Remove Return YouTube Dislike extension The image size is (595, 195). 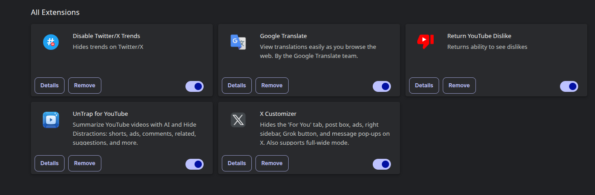[x=459, y=86]
